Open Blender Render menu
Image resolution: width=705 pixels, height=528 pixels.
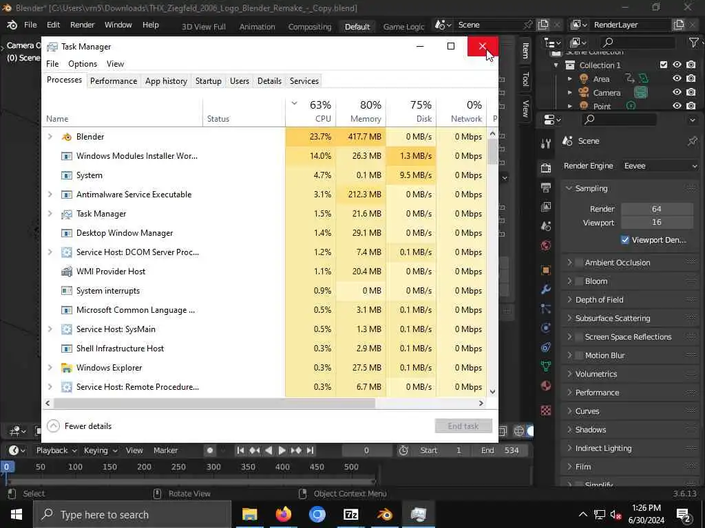(x=83, y=25)
